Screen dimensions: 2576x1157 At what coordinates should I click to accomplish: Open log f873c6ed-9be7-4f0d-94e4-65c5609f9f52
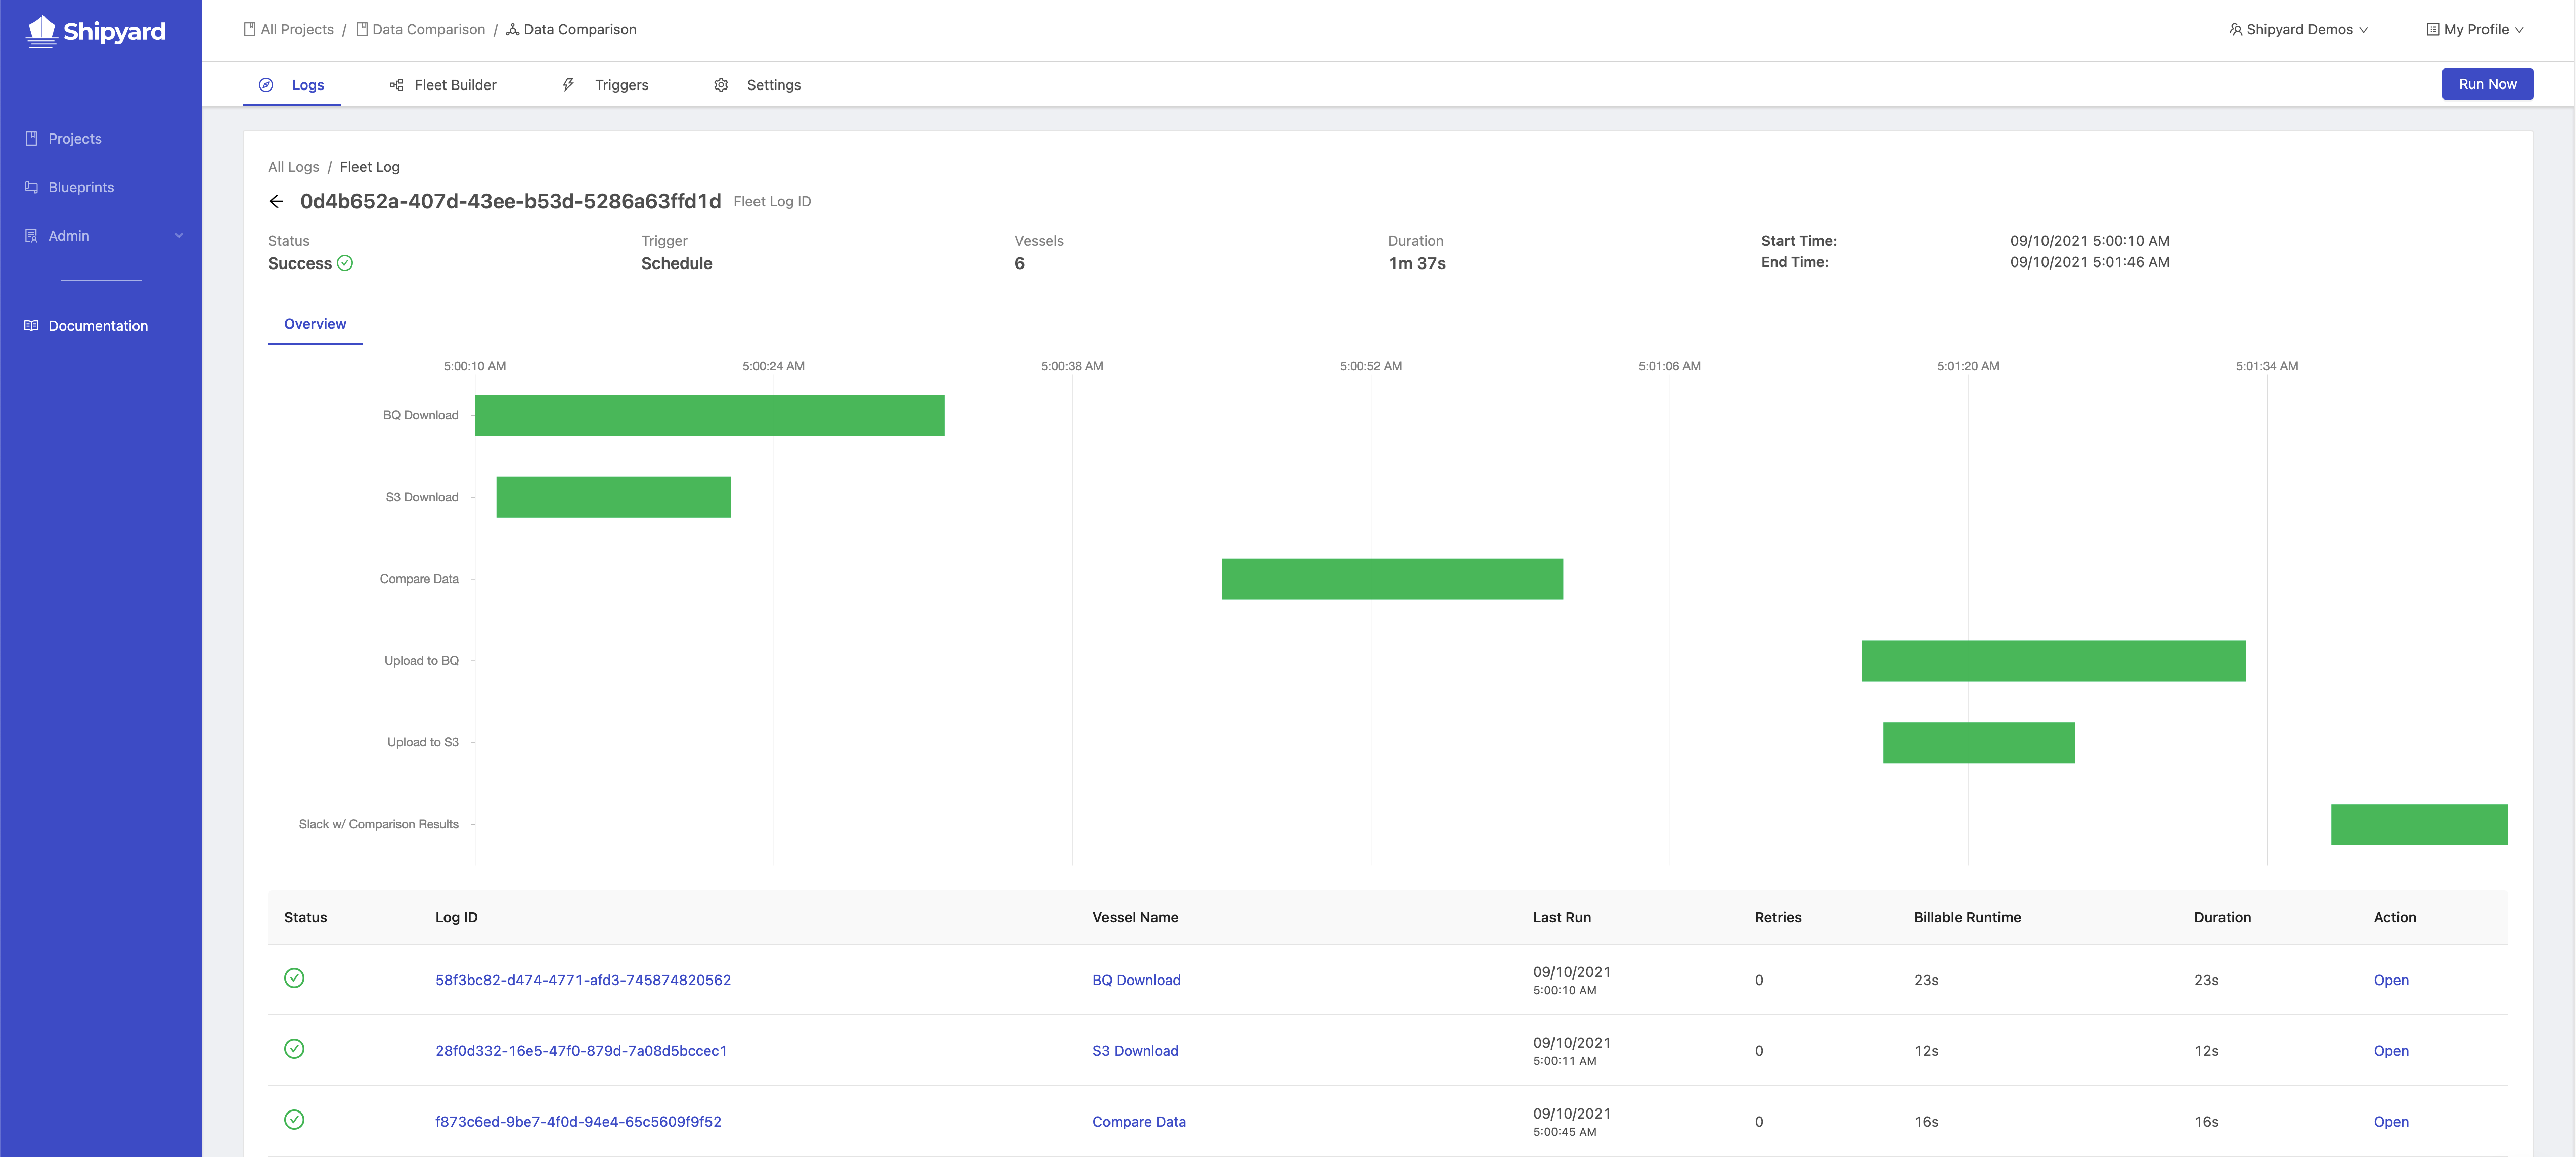coord(578,1122)
